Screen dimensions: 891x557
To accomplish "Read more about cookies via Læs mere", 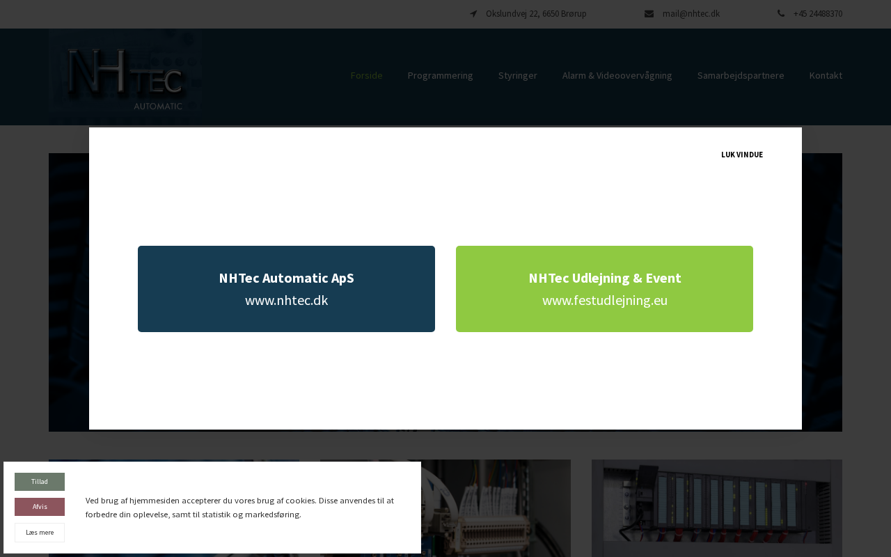I will coord(40,533).
